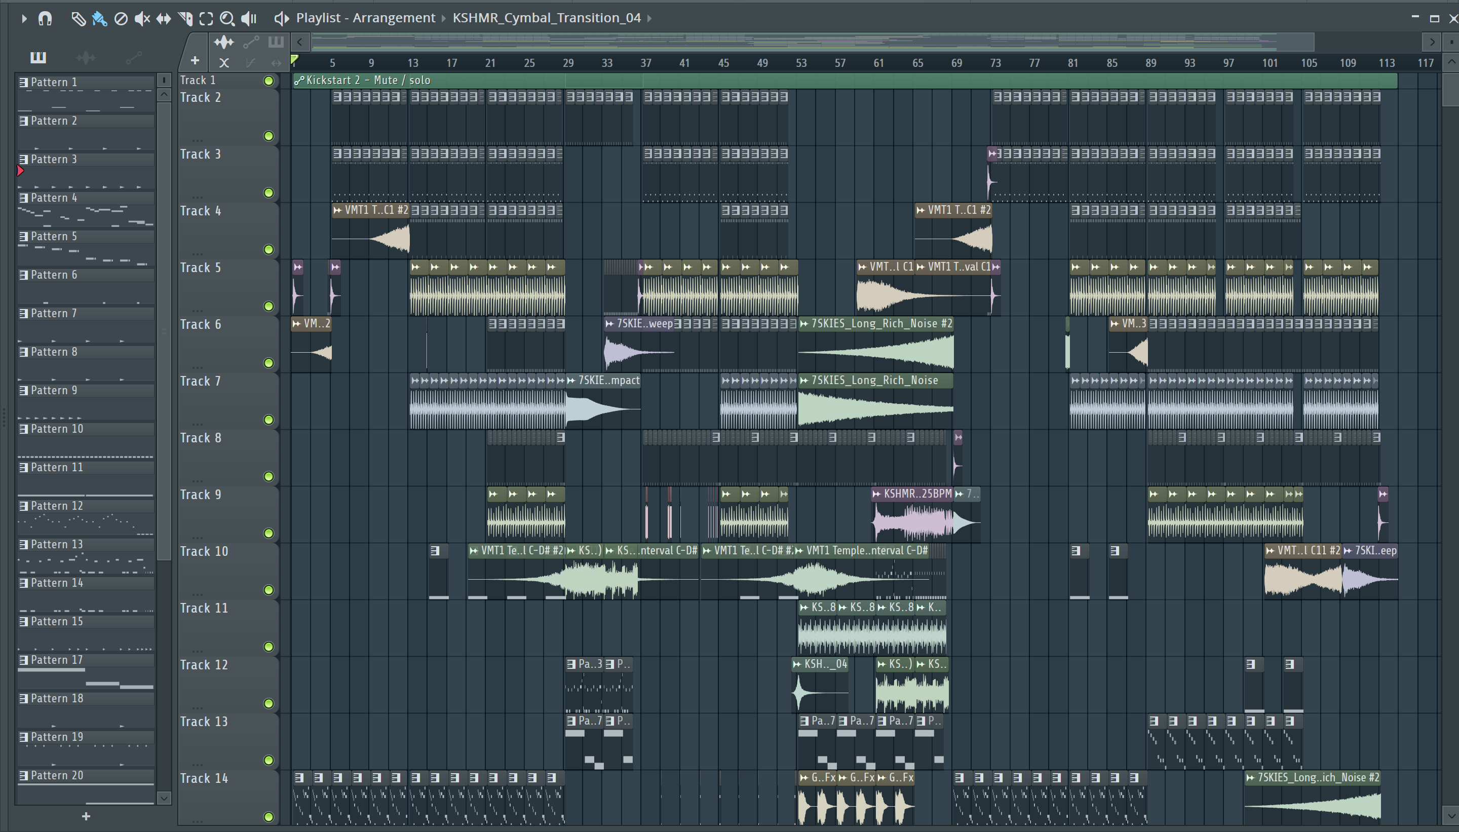The height and width of the screenshot is (832, 1459).
Task: Open Pattern 1 icon menu
Action: tap(23, 82)
